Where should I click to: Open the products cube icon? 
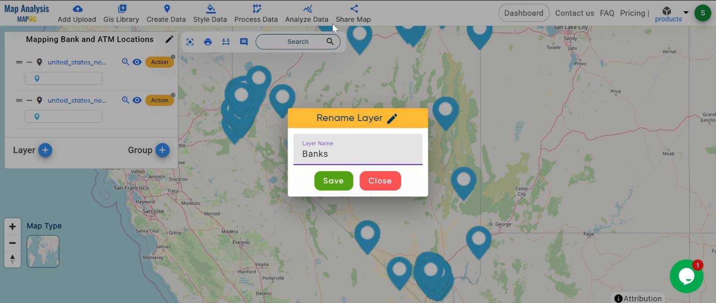pos(667,11)
